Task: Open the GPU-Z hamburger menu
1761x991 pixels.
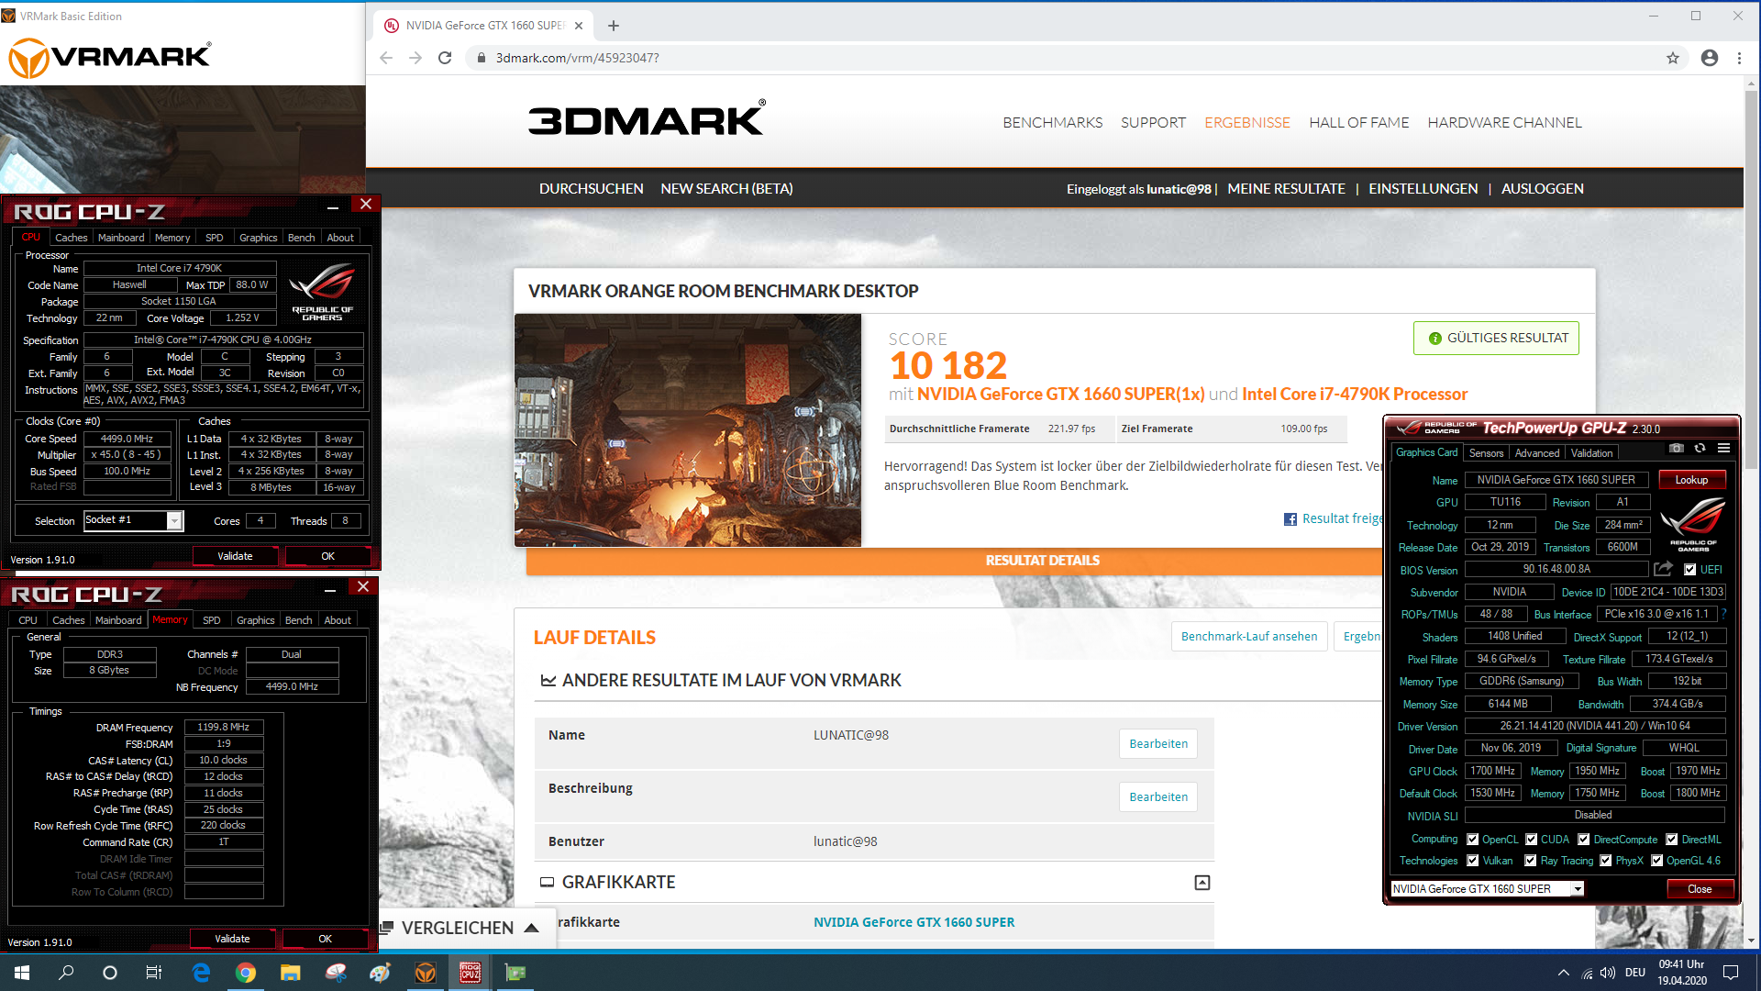Action: click(1723, 449)
